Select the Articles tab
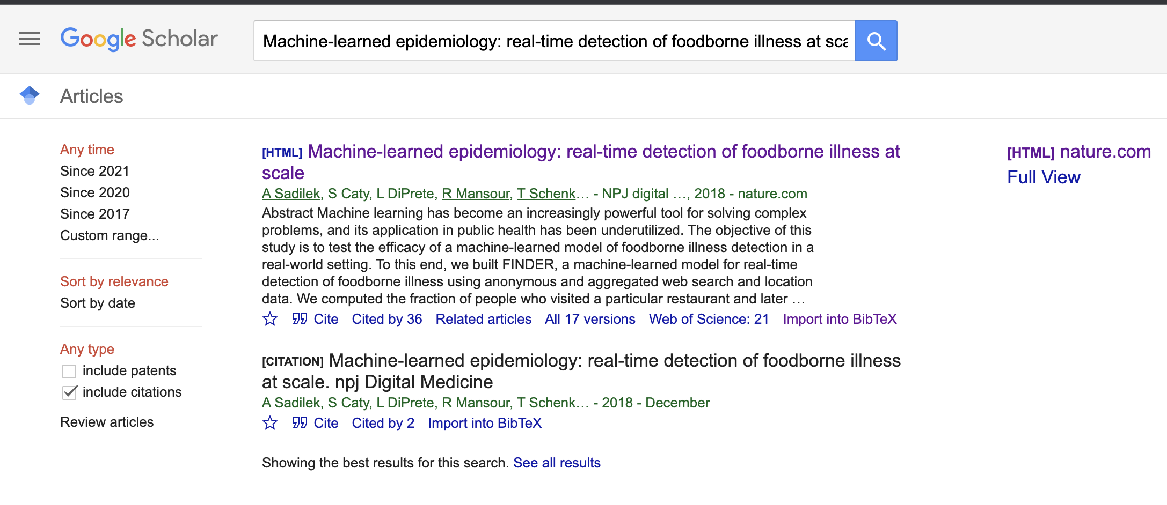Image resolution: width=1167 pixels, height=505 pixels. (x=91, y=96)
